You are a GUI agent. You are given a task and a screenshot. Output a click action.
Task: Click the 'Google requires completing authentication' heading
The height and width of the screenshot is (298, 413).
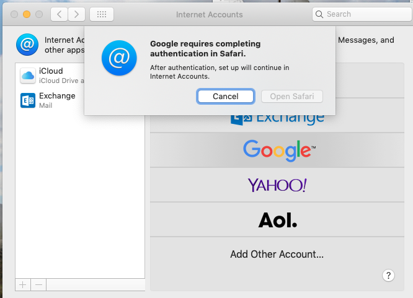pos(205,48)
